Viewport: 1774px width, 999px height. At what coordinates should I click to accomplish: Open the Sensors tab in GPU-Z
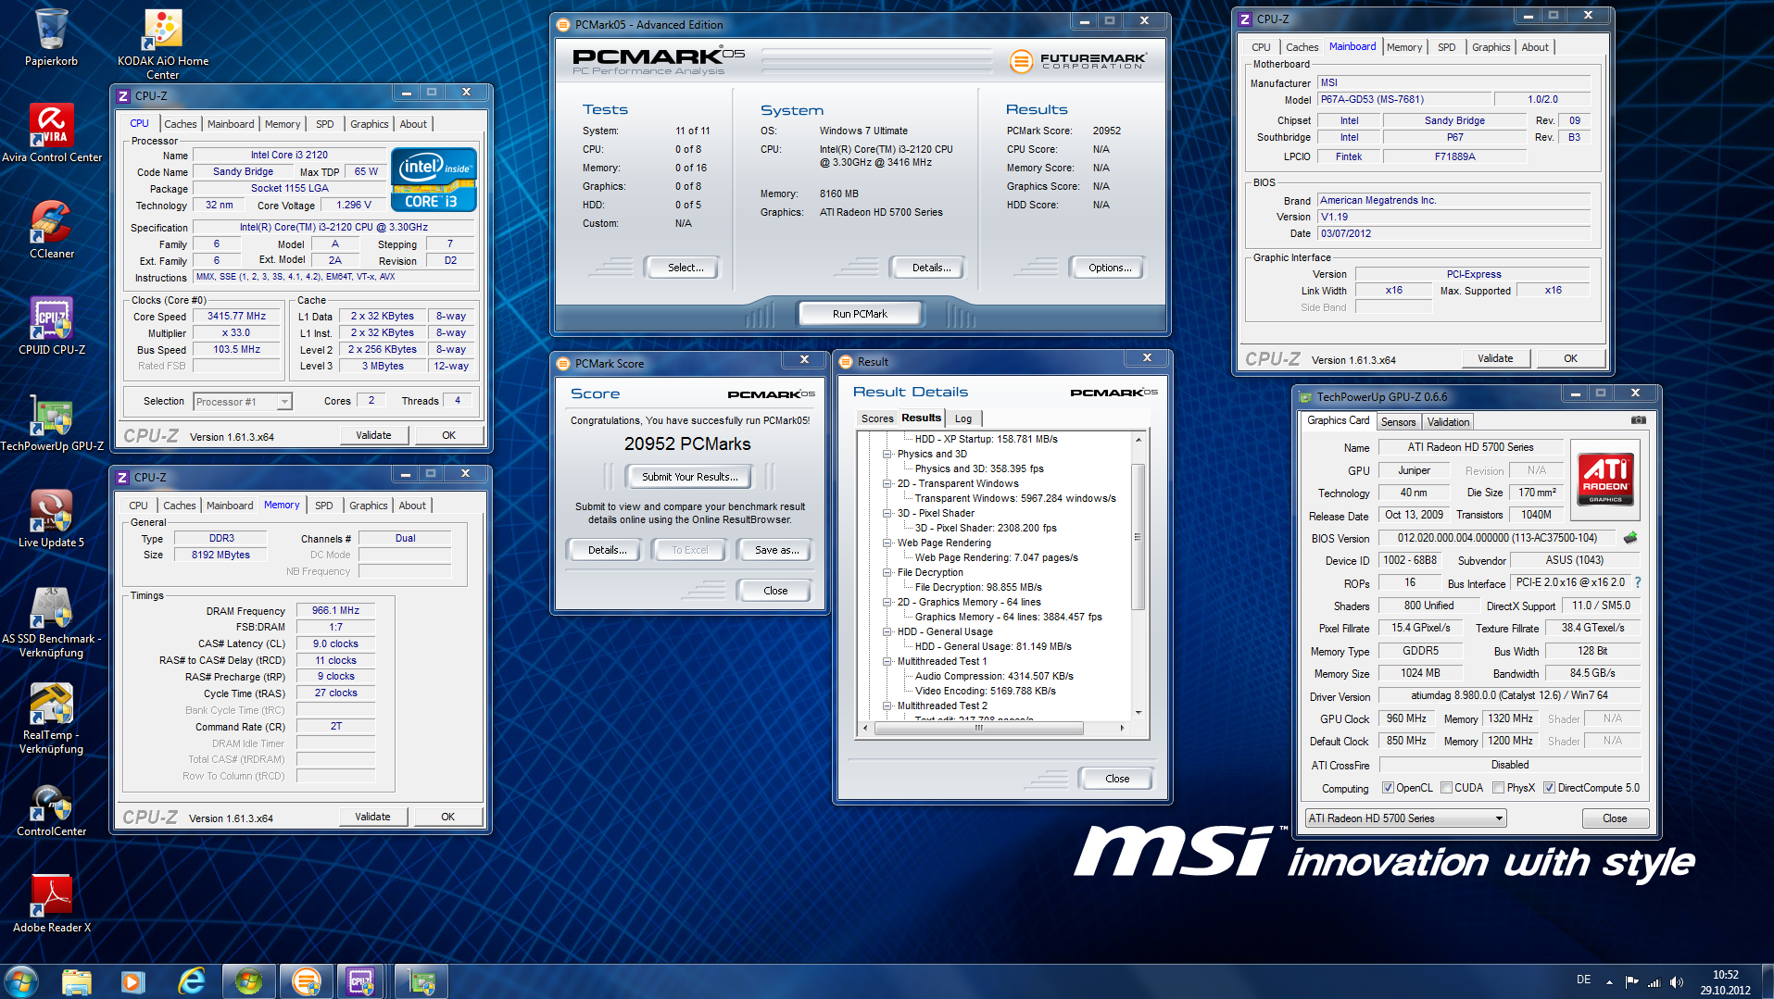pos(1398,422)
